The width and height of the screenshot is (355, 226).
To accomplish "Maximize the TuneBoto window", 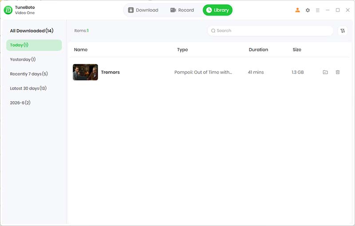I will coord(338,10).
